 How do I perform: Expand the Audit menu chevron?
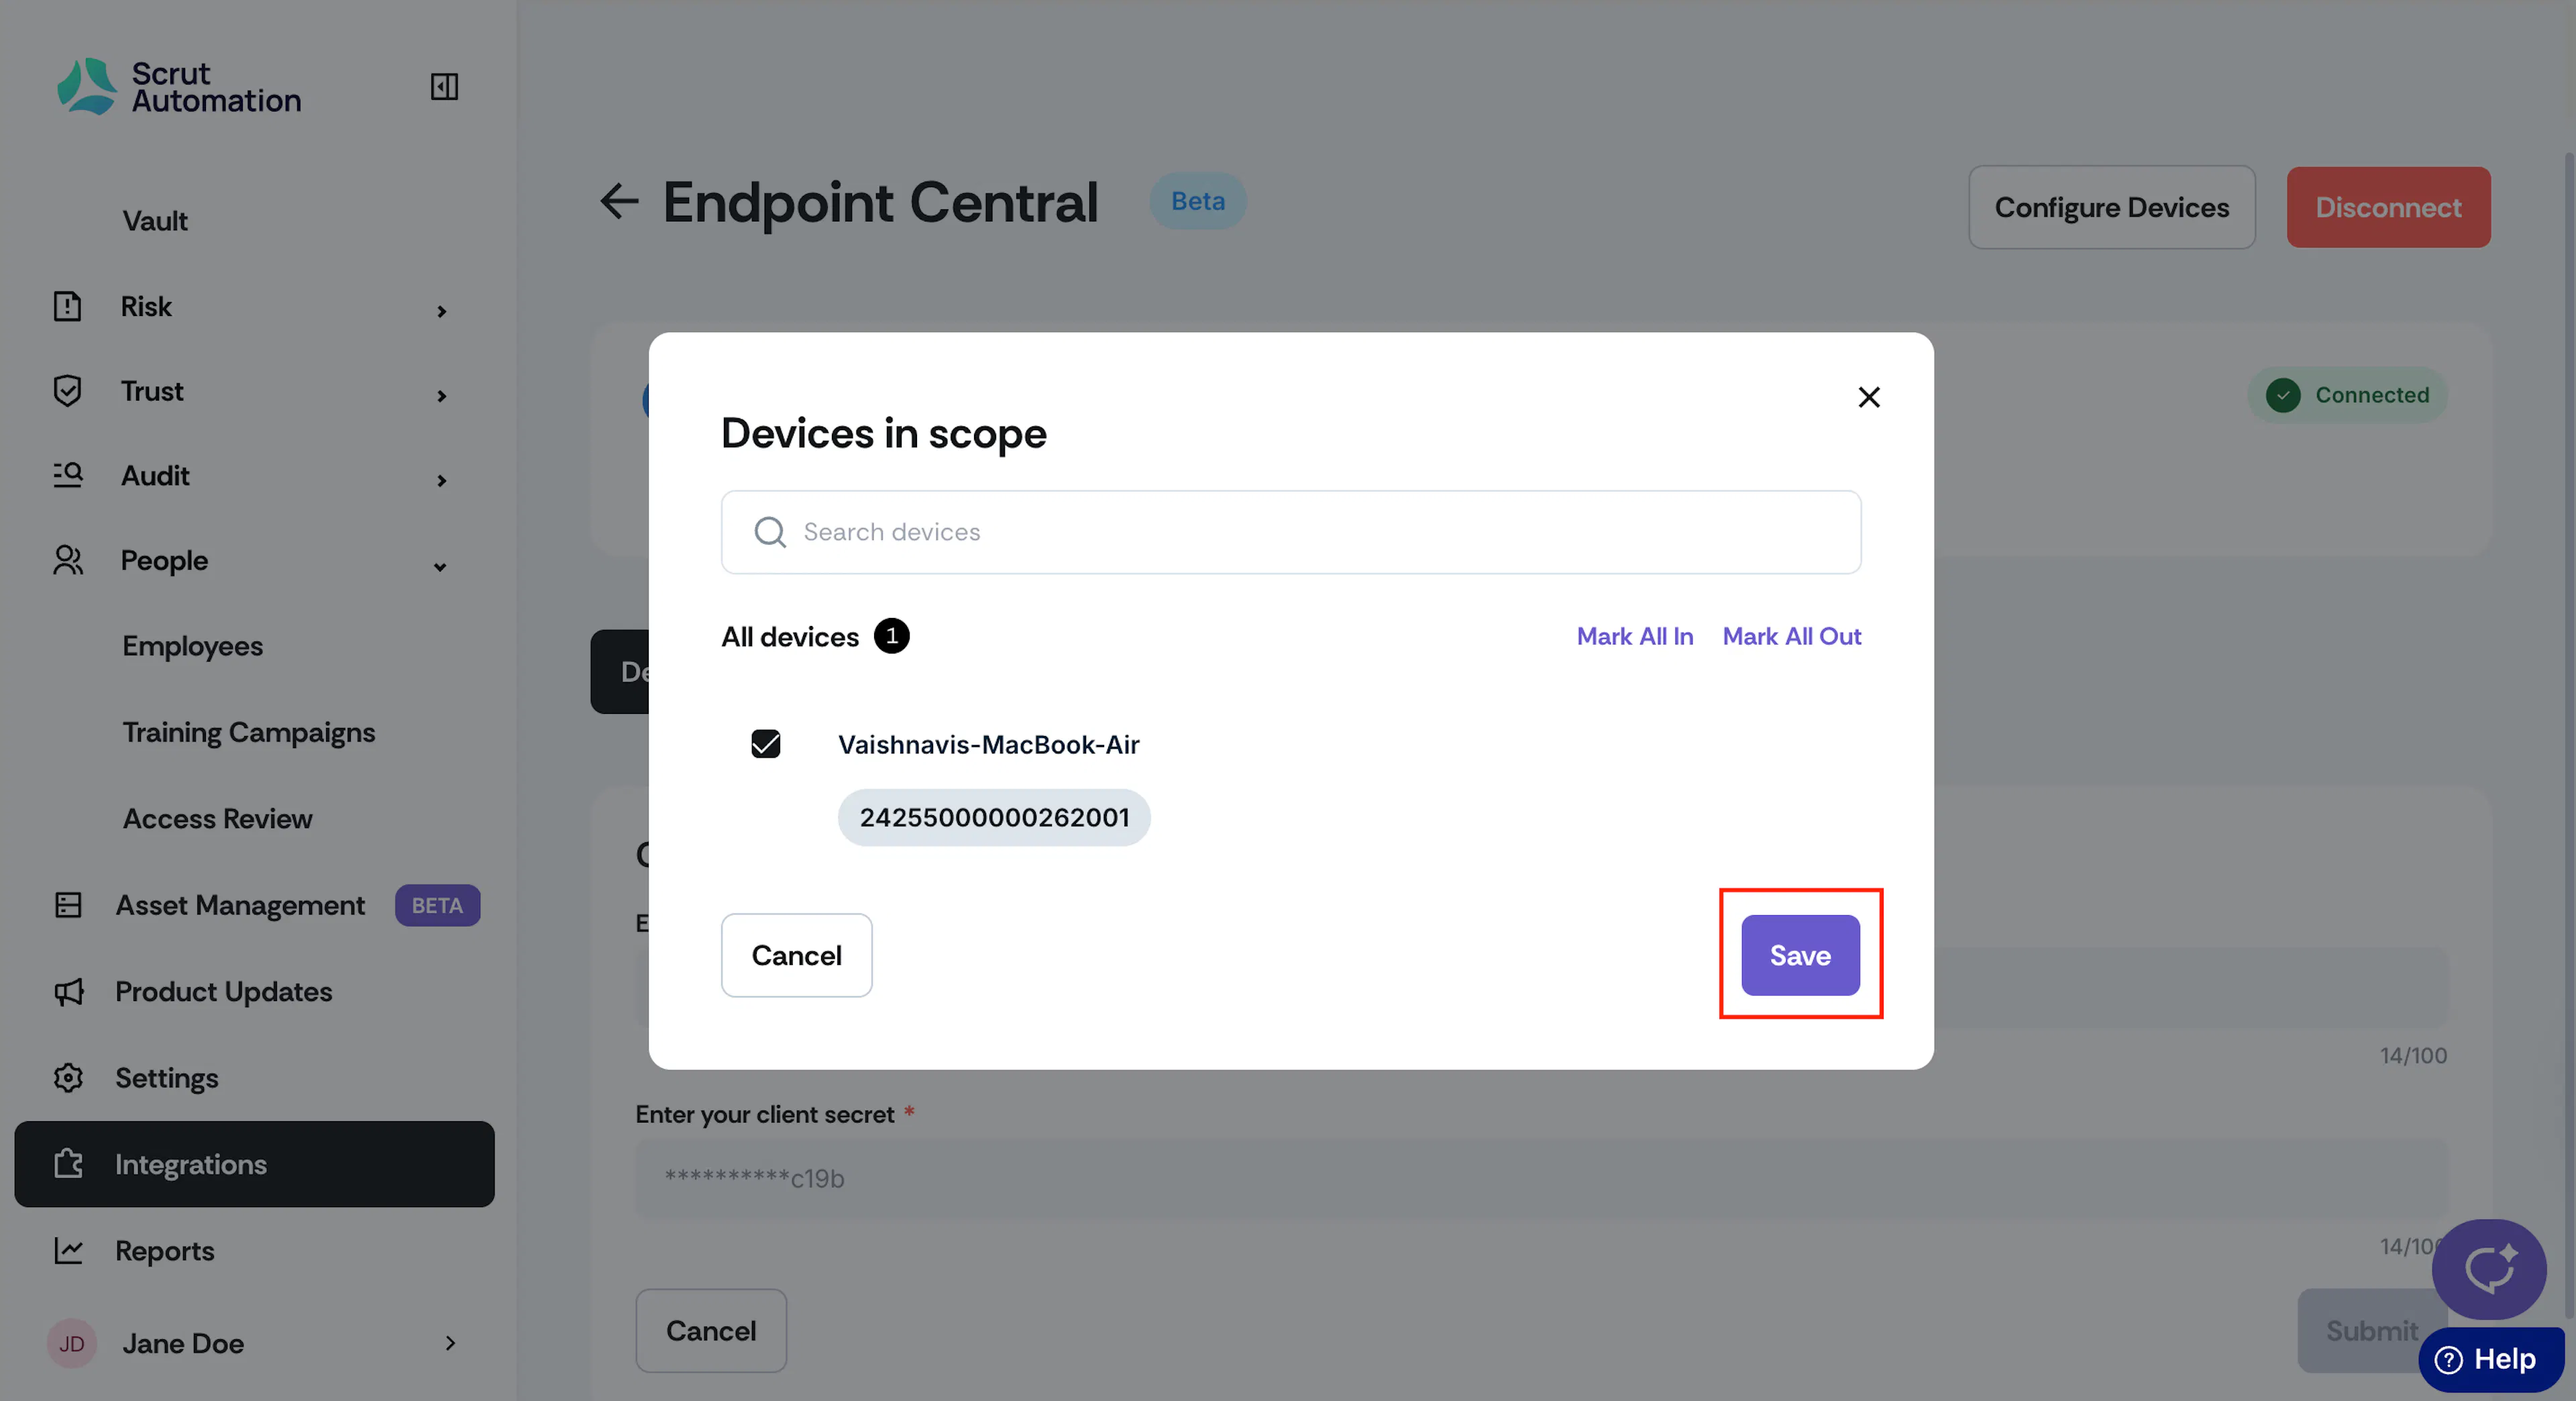click(441, 481)
